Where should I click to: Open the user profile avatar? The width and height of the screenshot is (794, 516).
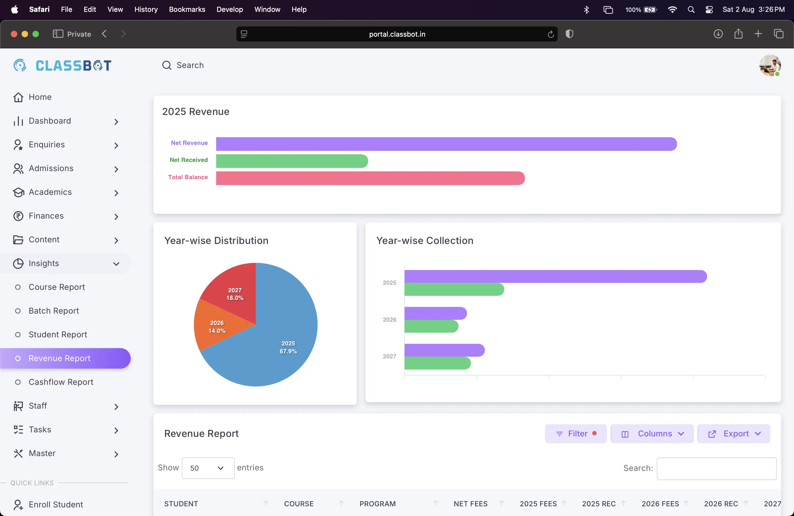pos(770,65)
